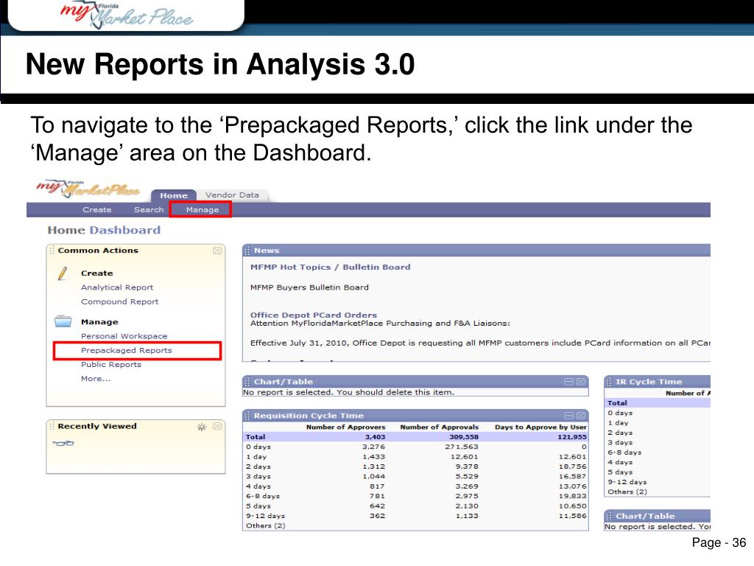Click the Requisition Cycle Time grip handle
Image resolution: width=754 pixels, height=566 pixels.
(x=247, y=416)
